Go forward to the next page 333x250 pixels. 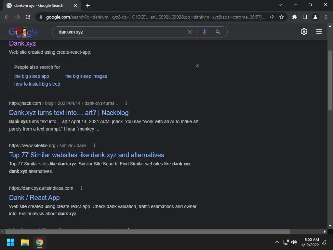pos(18,17)
